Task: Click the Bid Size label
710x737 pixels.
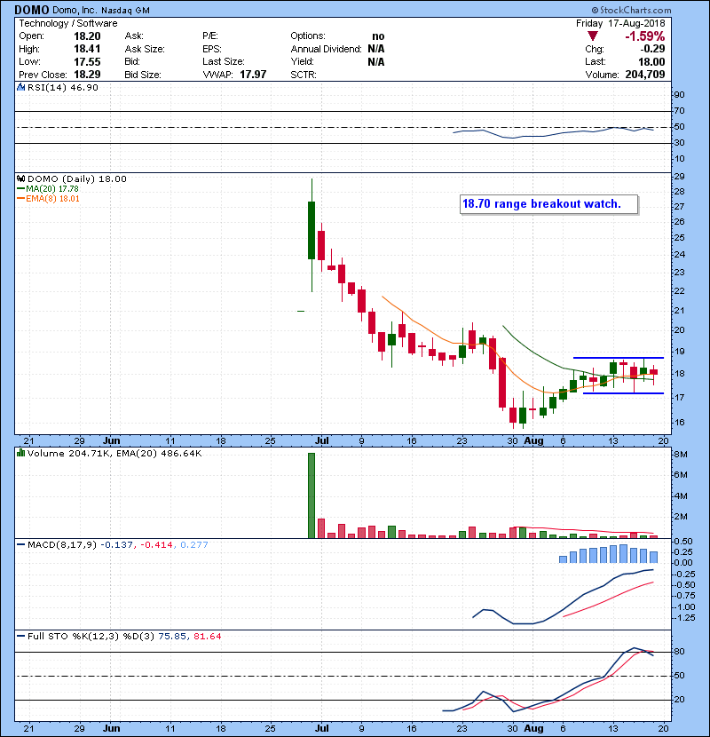Action: (x=143, y=75)
